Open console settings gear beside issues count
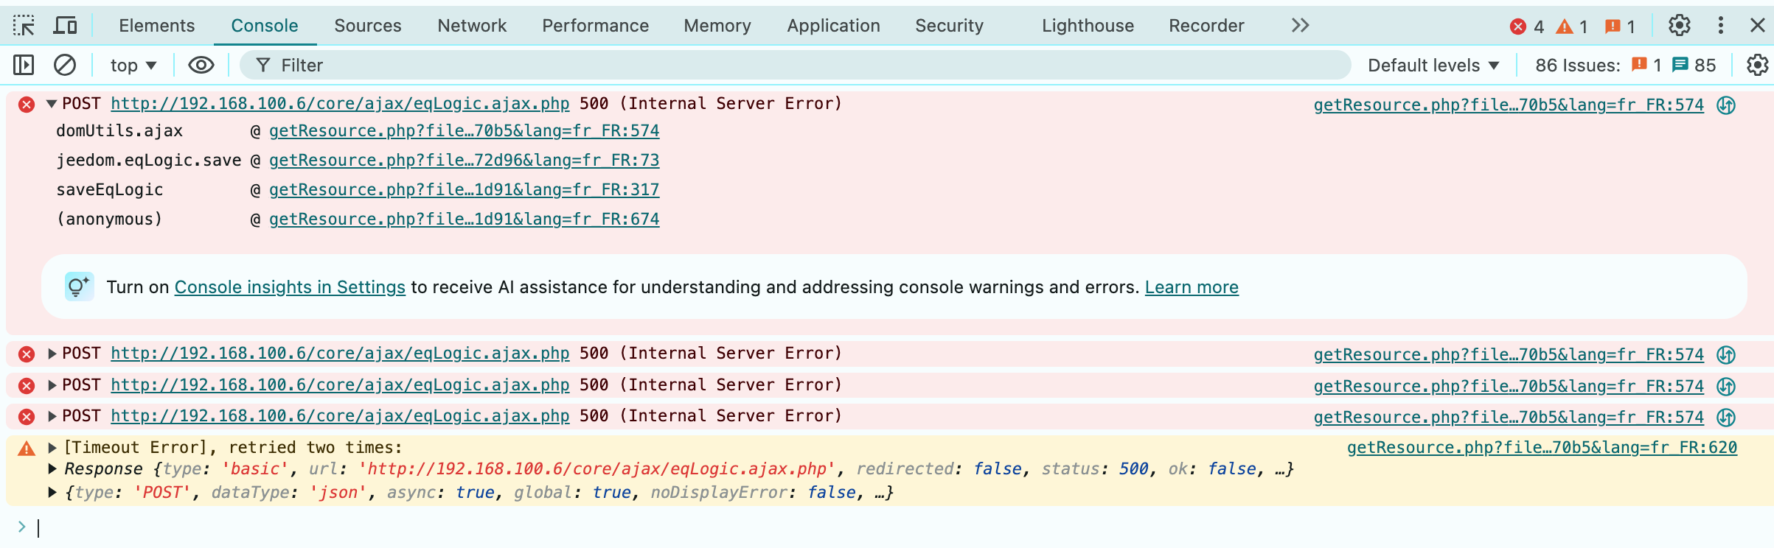 pos(1757,66)
